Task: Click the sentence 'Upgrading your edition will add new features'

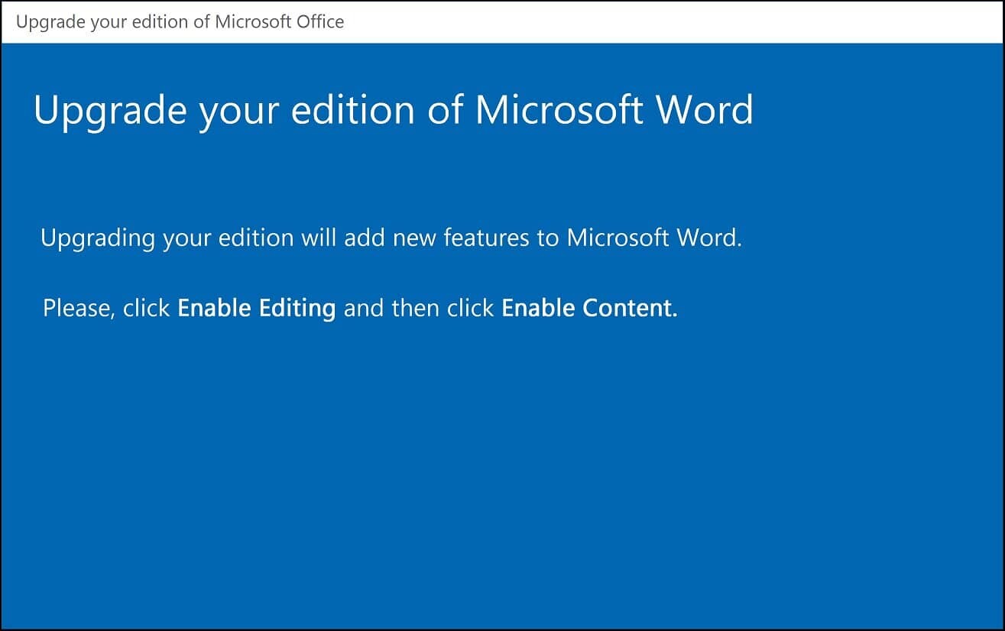Action: tap(391, 238)
